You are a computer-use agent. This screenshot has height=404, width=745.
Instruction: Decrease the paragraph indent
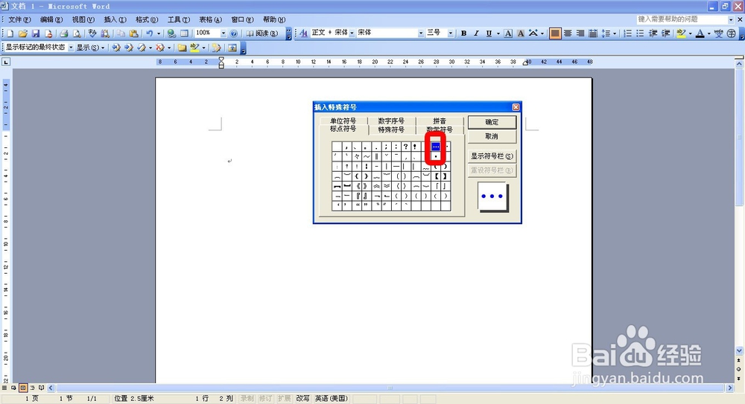(x=653, y=33)
